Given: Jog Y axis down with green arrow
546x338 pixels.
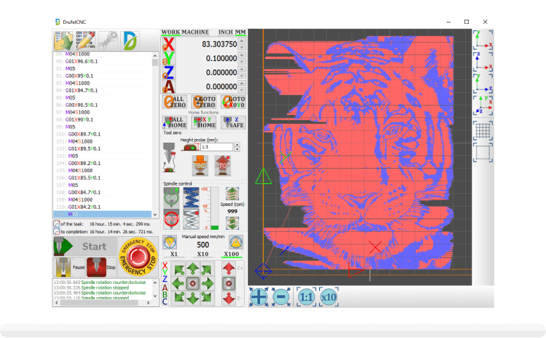Looking at the screenshot, I should coord(193,298).
